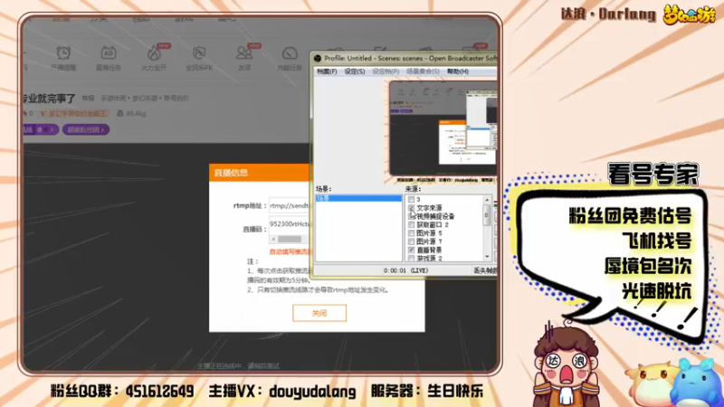Screen dimensions: 724x407
Task: Click the rtmp地址 input field
Action: point(289,206)
